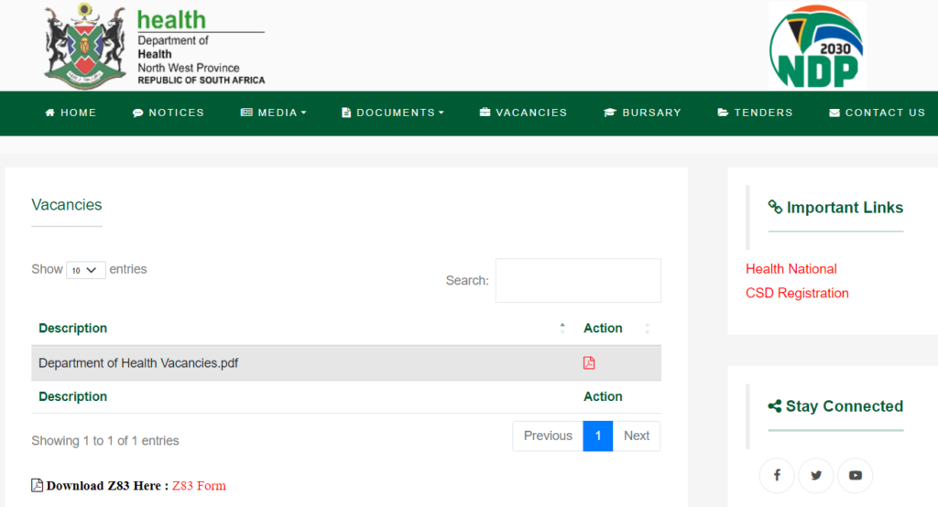
Task: Open the Vacancies nav item
Action: 523,113
